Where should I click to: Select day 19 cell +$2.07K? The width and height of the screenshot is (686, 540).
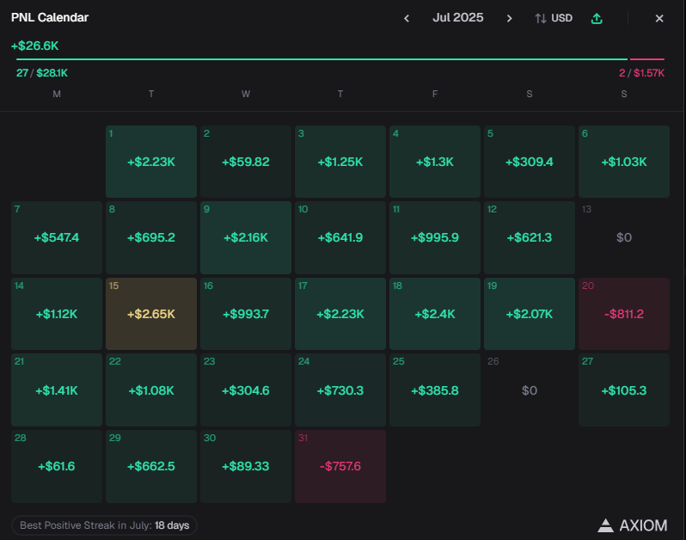coord(530,314)
